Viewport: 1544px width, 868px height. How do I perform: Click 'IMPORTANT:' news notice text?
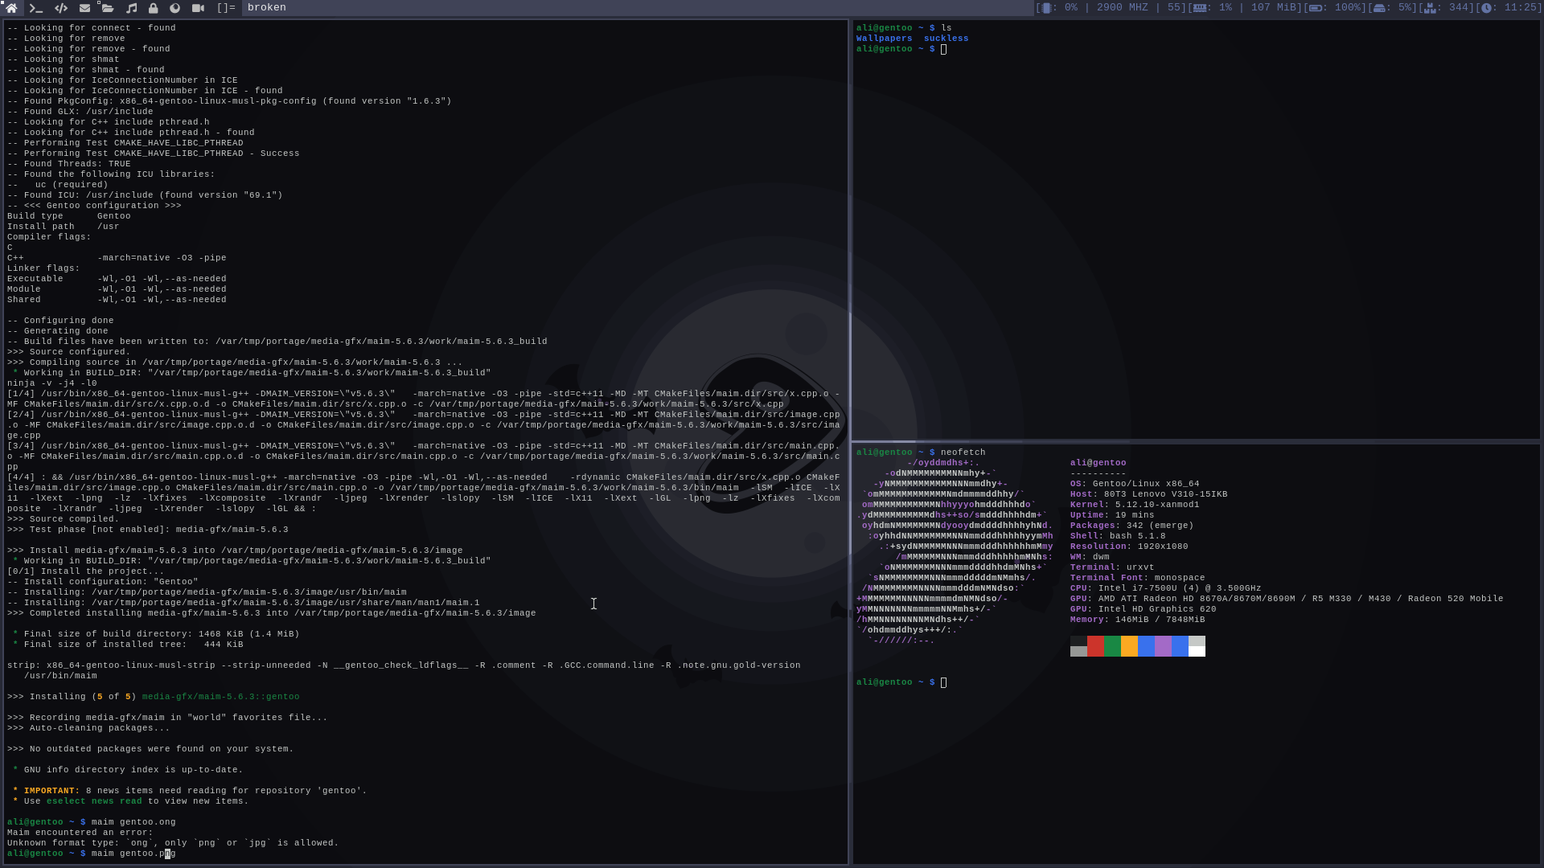(51, 791)
